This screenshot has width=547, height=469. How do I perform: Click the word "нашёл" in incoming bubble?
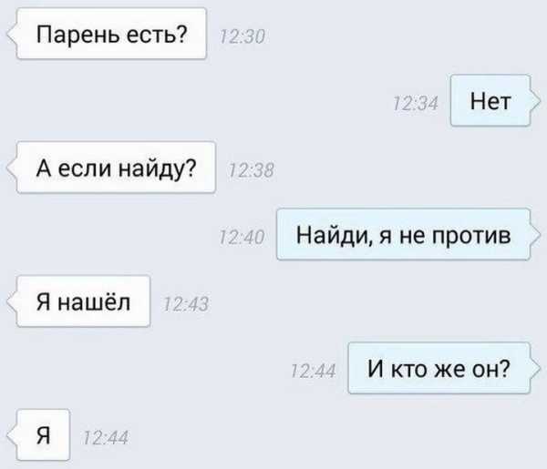[94, 302]
